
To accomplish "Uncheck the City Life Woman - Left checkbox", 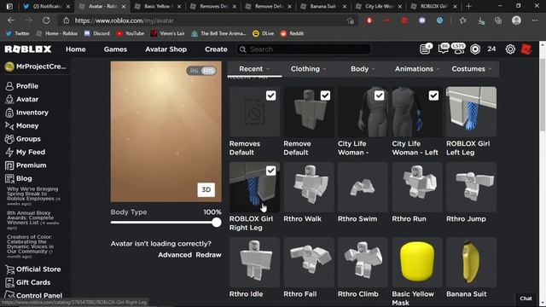I will 433,96.
